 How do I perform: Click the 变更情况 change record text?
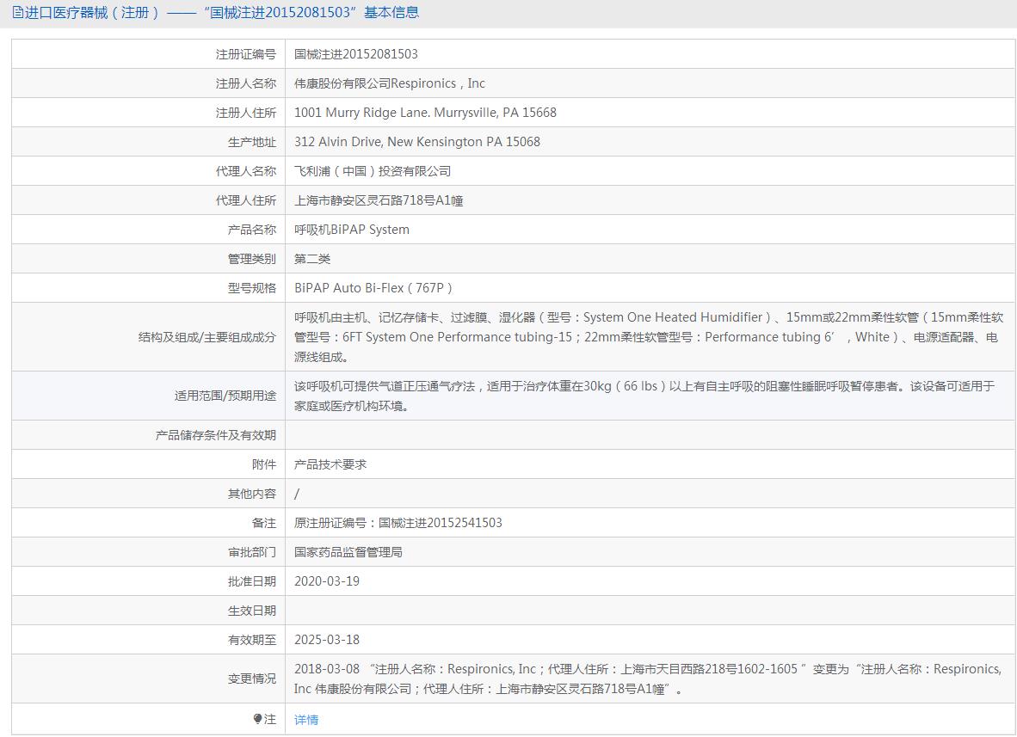(647, 679)
